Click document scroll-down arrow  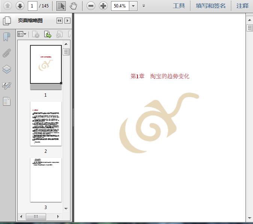[250, 218]
